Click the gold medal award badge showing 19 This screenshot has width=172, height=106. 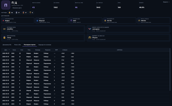pos(11,13)
